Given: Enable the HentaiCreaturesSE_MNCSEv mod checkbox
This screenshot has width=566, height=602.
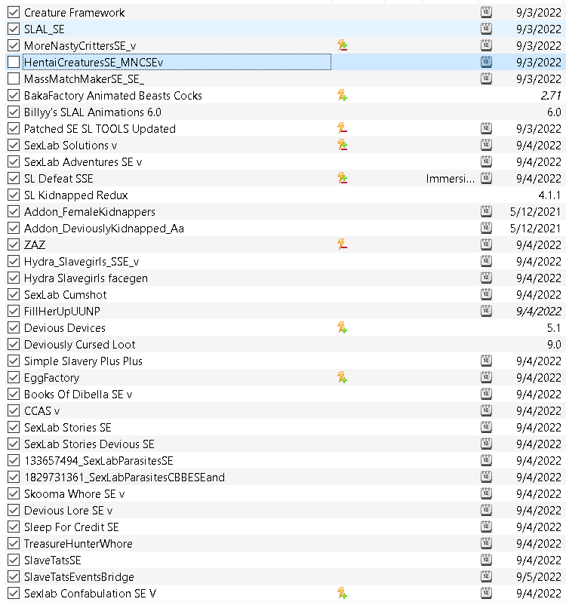Looking at the screenshot, I should (x=14, y=62).
